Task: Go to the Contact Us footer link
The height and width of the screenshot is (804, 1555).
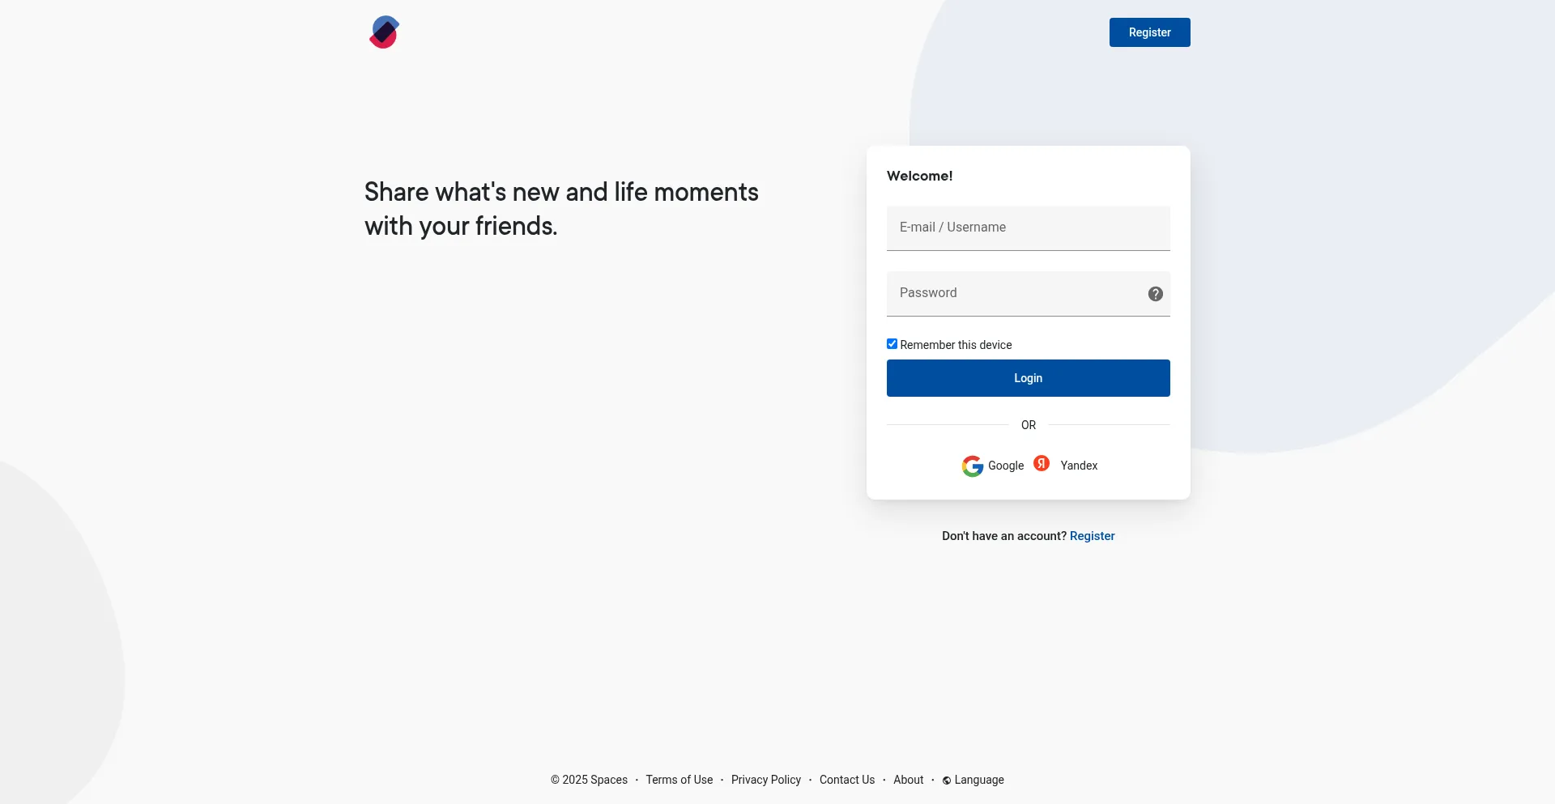Action: (x=846, y=780)
